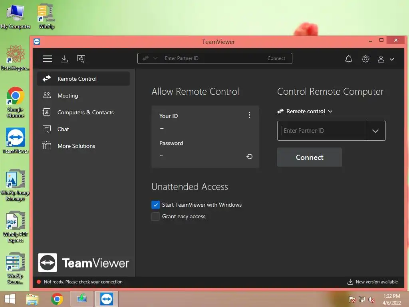409x307 pixels.
Task: Click the network tray icon
Action: click(x=362, y=299)
